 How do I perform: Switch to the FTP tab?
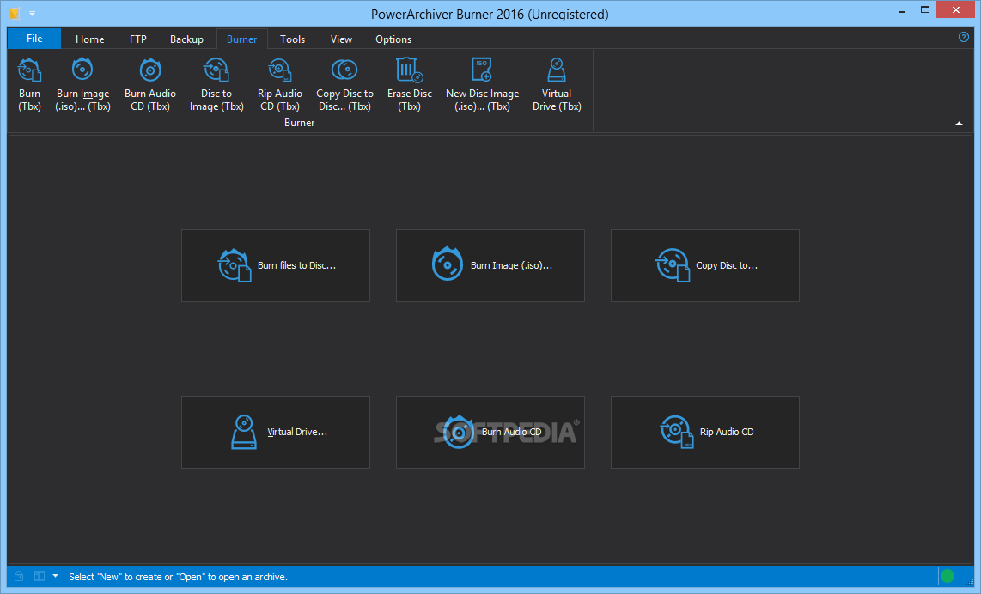138,39
